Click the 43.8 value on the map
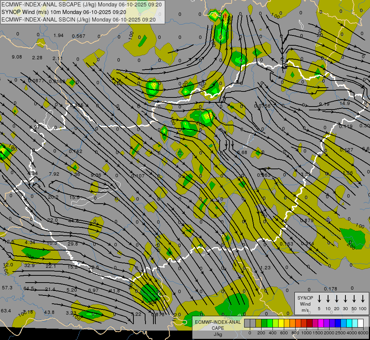Viewport: 370px width, 340px height. coord(49,312)
